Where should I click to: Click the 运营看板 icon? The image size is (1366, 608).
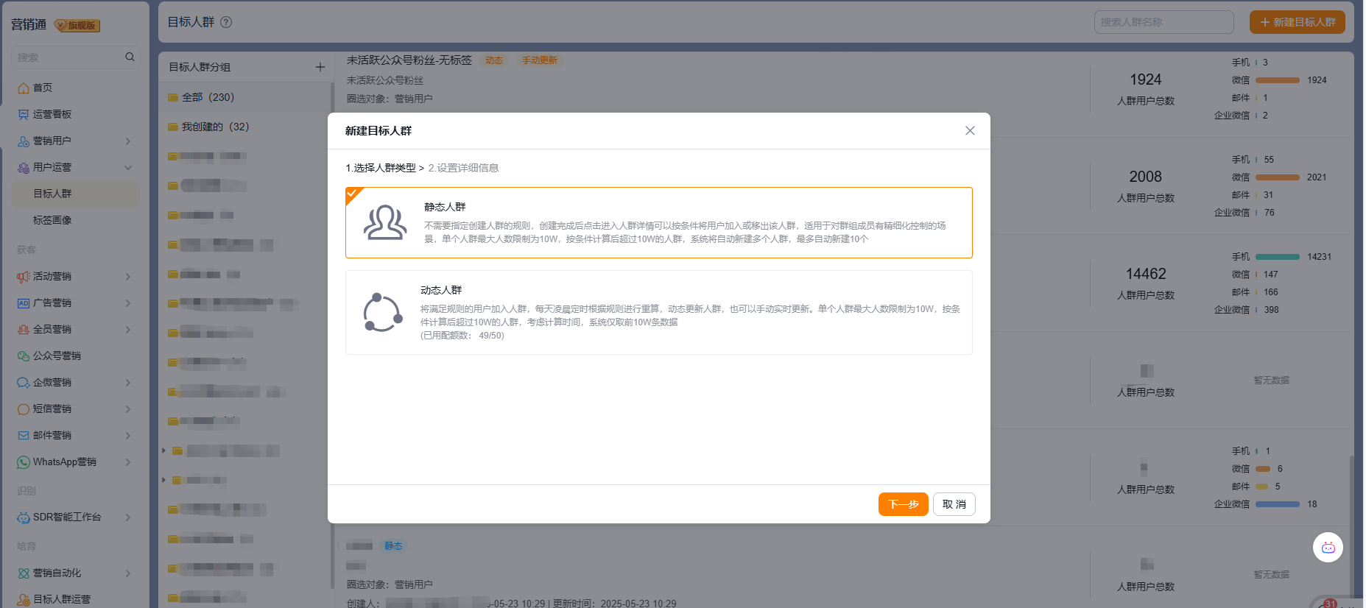[24, 114]
